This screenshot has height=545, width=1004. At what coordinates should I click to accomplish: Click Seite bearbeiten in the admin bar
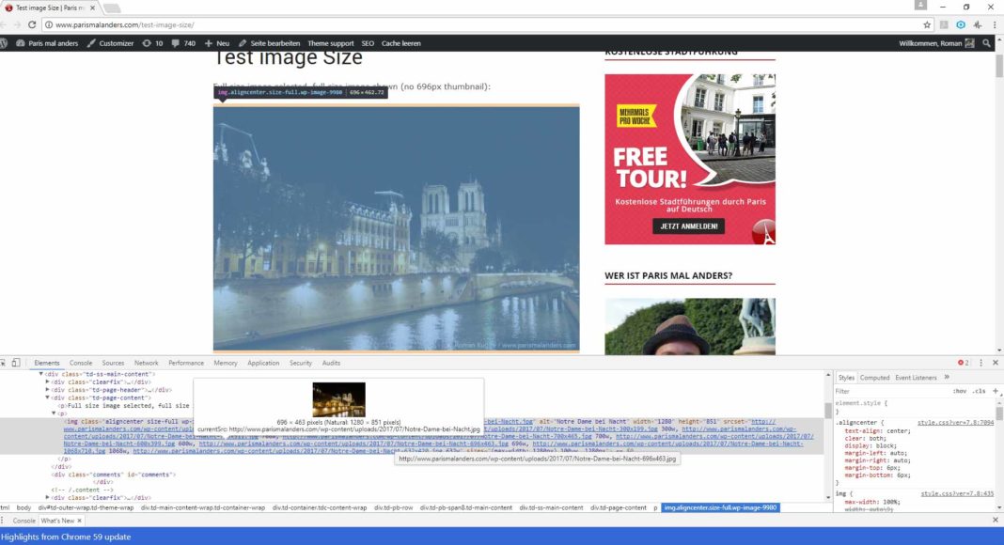269,43
